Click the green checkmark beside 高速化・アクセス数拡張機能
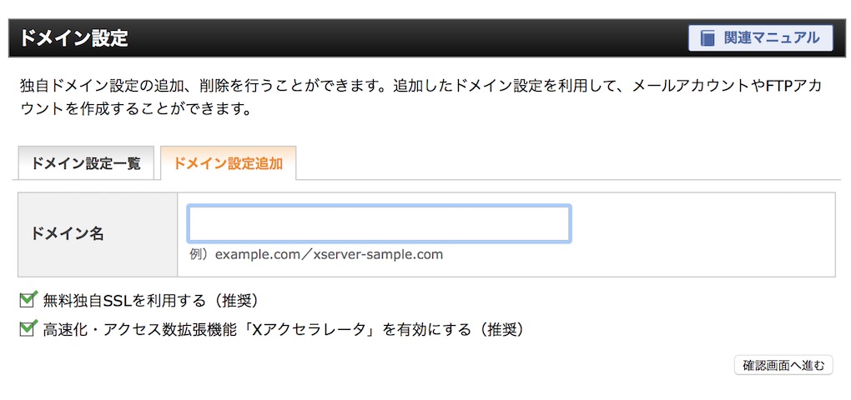Viewport: 851px width, 400px height. (28, 328)
